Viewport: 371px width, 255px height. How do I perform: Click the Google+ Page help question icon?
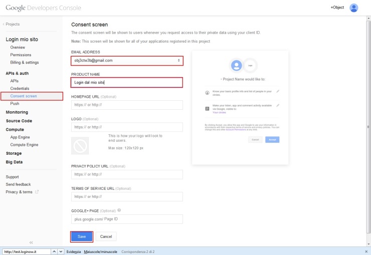119,210
